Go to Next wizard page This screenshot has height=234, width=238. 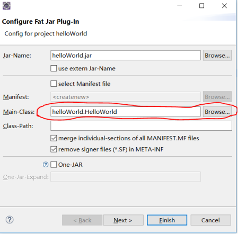[124, 220]
